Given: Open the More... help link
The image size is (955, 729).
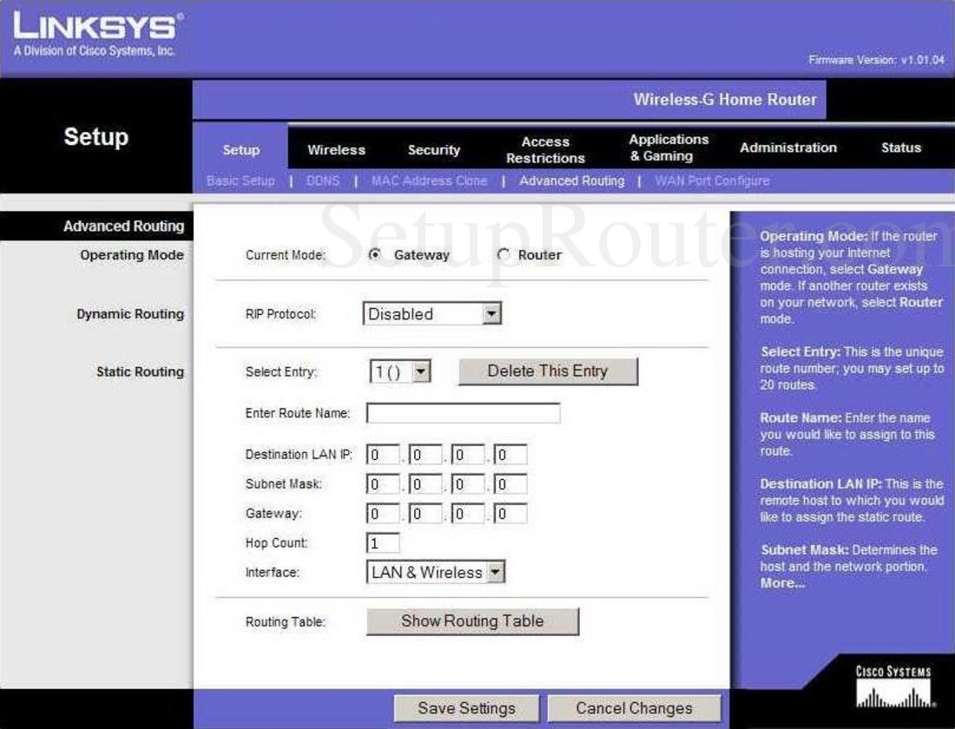Looking at the screenshot, I should [782, 583].
